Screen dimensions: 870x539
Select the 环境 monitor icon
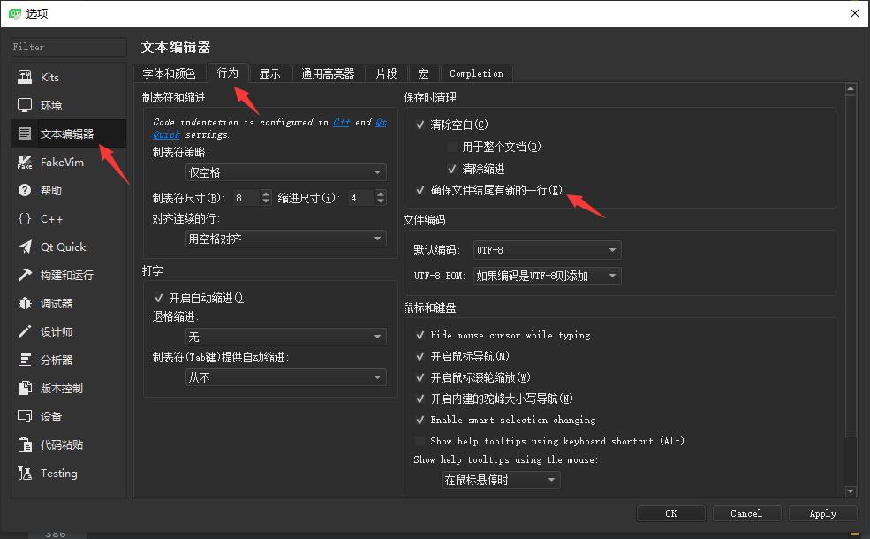pos(25,105)
